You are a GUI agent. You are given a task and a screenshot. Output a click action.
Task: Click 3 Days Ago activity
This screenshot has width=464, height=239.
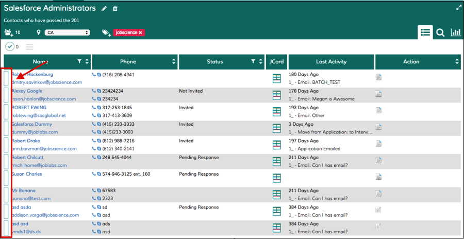click(x=301, y=124)
